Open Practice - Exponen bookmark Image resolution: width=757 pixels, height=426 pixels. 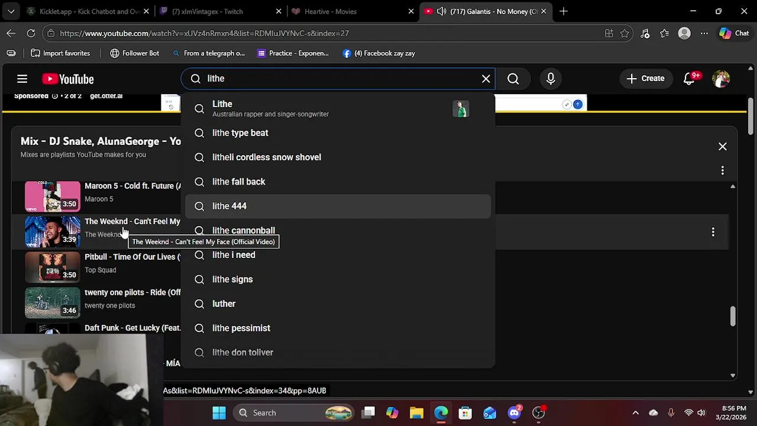293,53
